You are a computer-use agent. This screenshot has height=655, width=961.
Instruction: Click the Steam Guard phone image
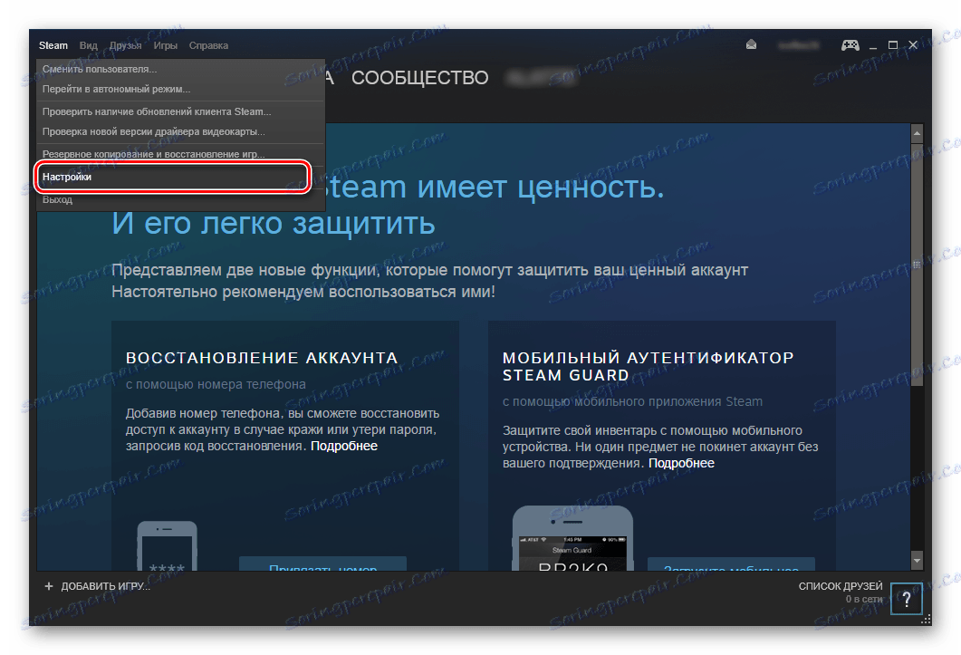[572, 538]
